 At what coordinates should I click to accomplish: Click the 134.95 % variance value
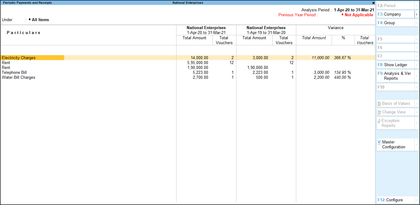(x=342, y=72)
